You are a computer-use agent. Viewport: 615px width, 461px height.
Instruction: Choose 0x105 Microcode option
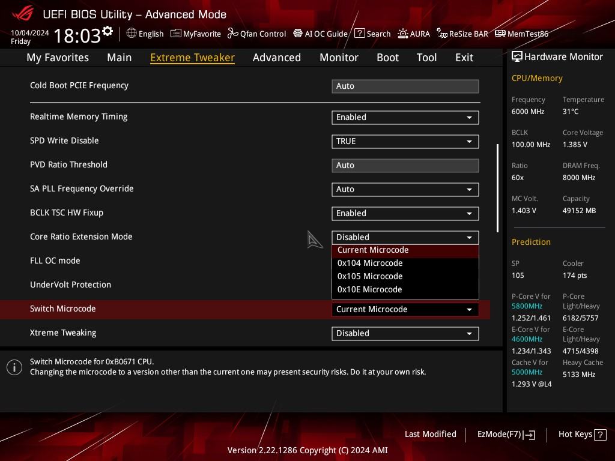(x=405, y=276)
